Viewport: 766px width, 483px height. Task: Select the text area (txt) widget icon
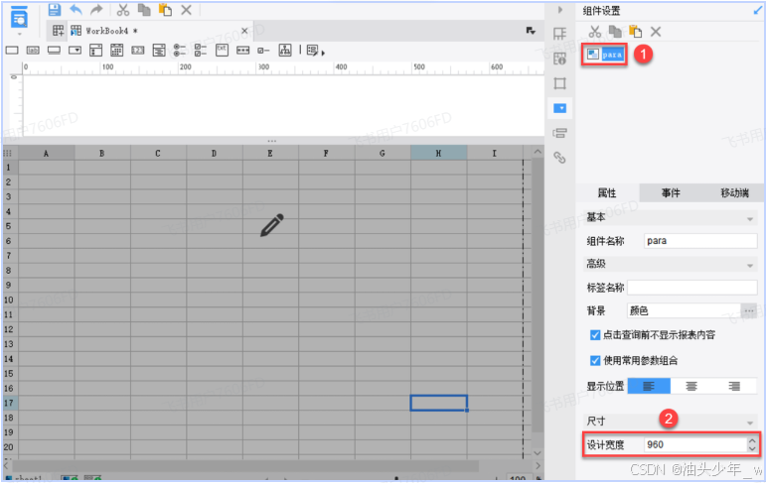(x=222, y=50)
